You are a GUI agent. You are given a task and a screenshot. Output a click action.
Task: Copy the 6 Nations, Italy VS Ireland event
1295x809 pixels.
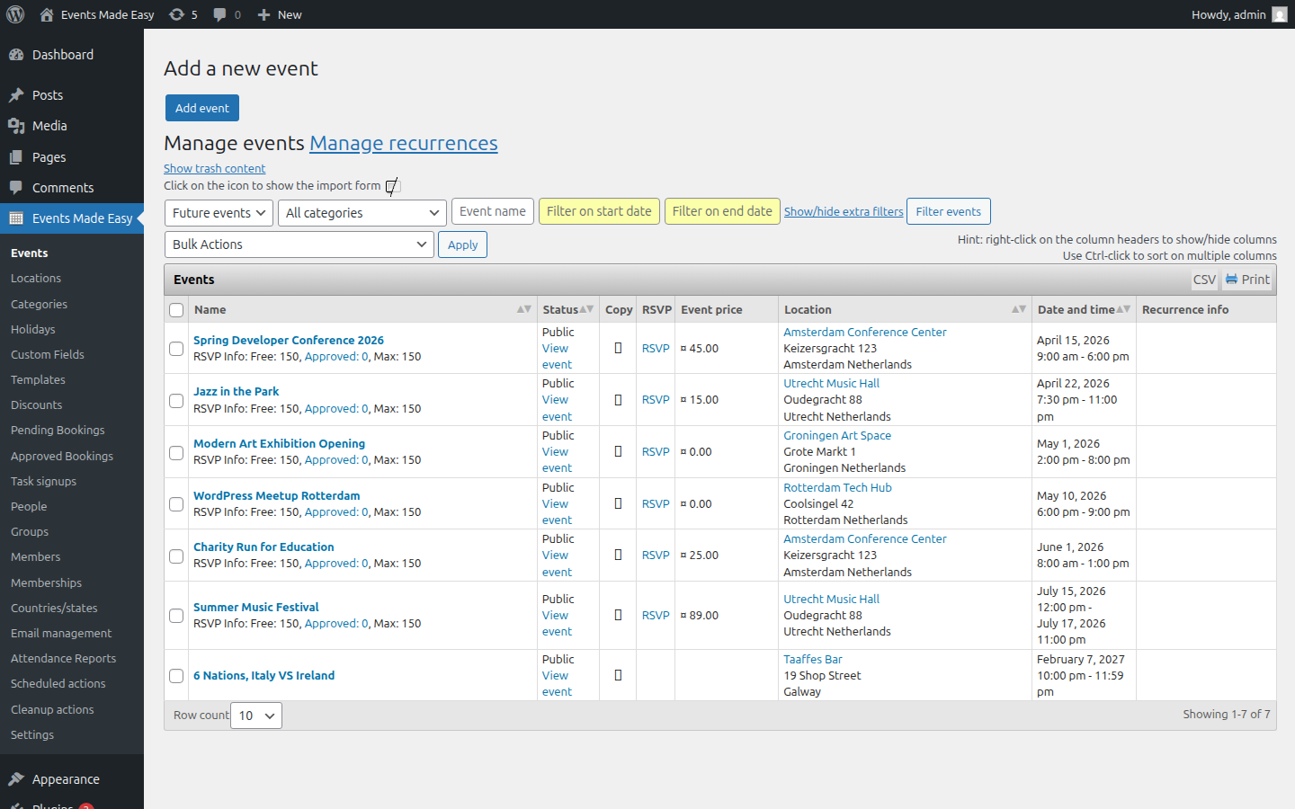point(618,675)
